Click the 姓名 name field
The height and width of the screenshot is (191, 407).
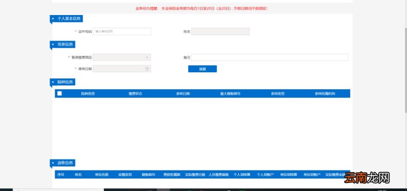click(220, 31)
